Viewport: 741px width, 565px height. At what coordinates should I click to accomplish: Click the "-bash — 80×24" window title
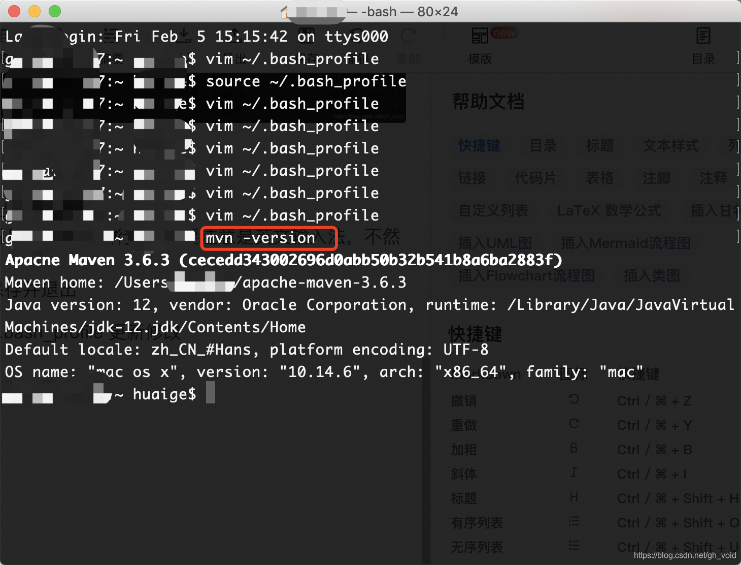409,11
